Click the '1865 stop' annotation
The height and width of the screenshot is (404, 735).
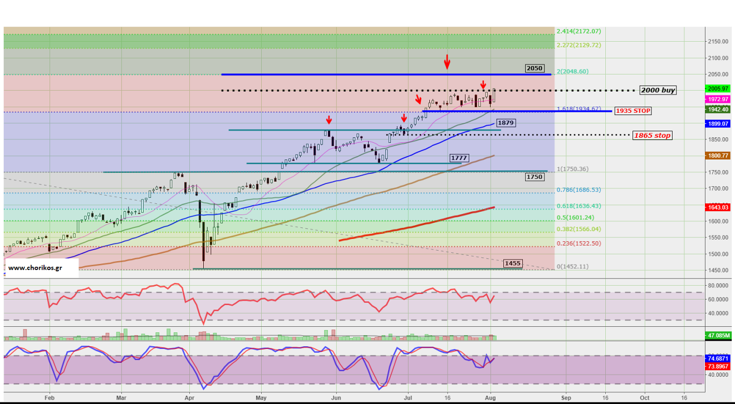pos(651,136)
